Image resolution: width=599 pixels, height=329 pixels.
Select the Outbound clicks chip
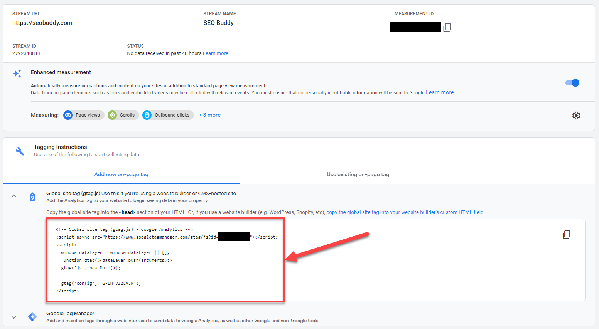click(x=168, y=115)
